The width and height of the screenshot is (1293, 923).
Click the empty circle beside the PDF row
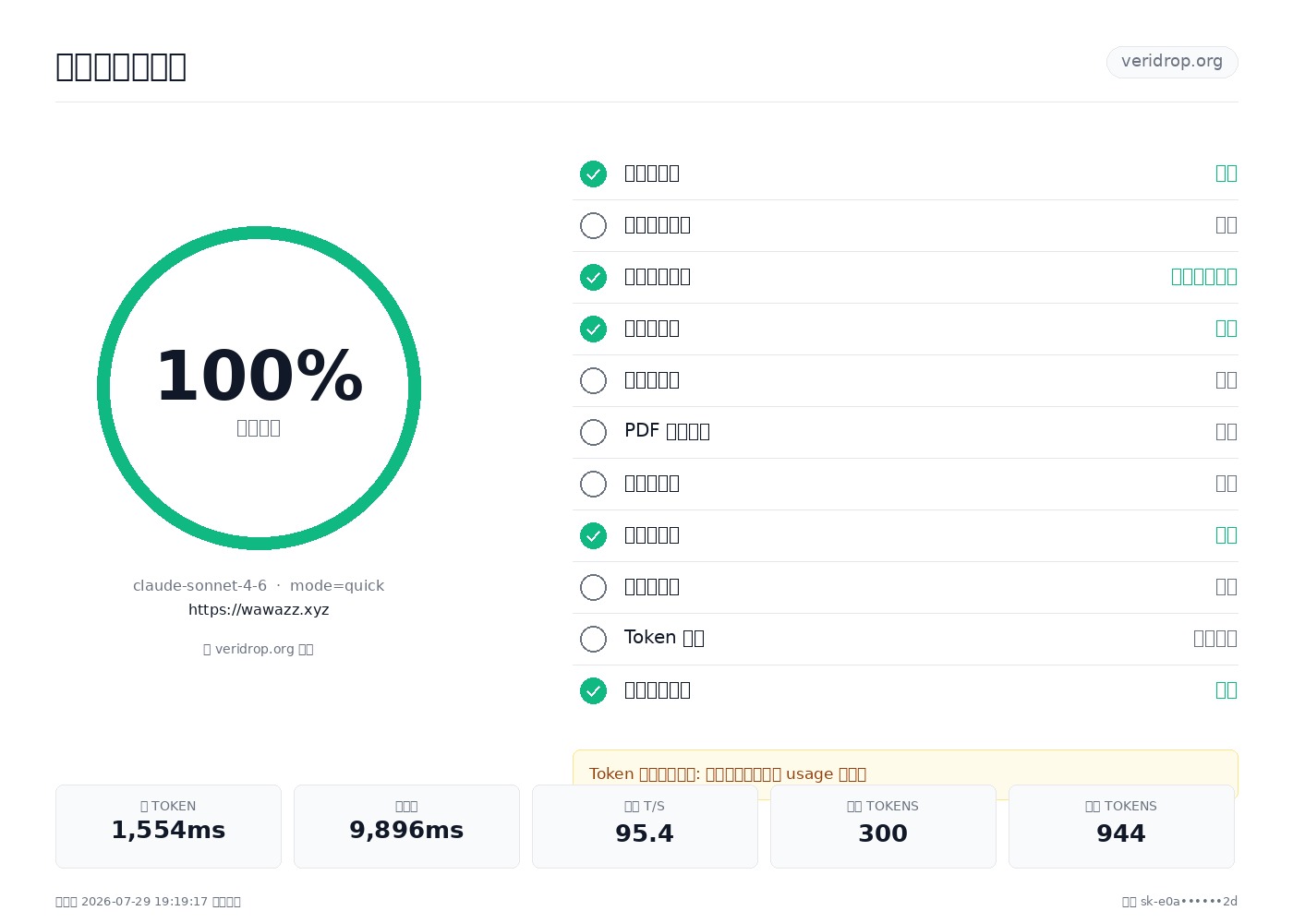[593, 432]
